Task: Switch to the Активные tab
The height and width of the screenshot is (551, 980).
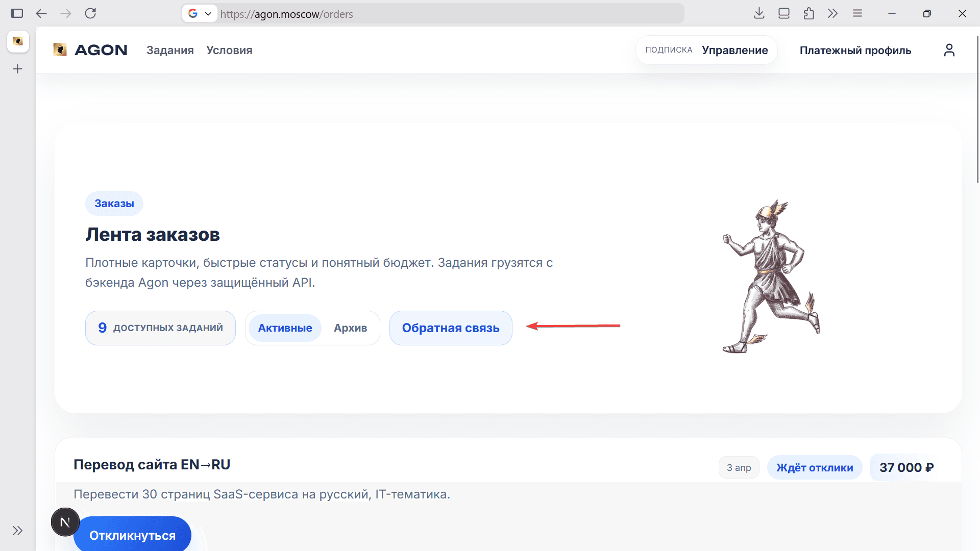Action: (x=285, y=328)
